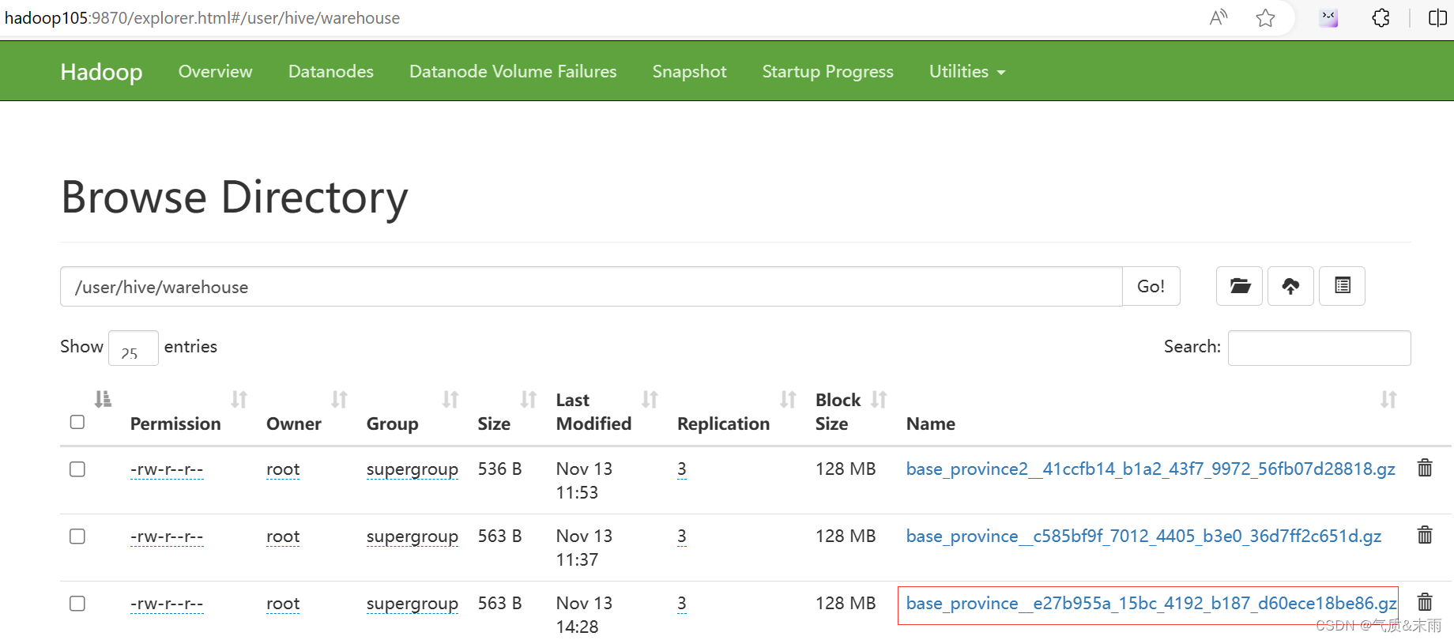Click the Browse Directory heading

(x=235, y=197)
